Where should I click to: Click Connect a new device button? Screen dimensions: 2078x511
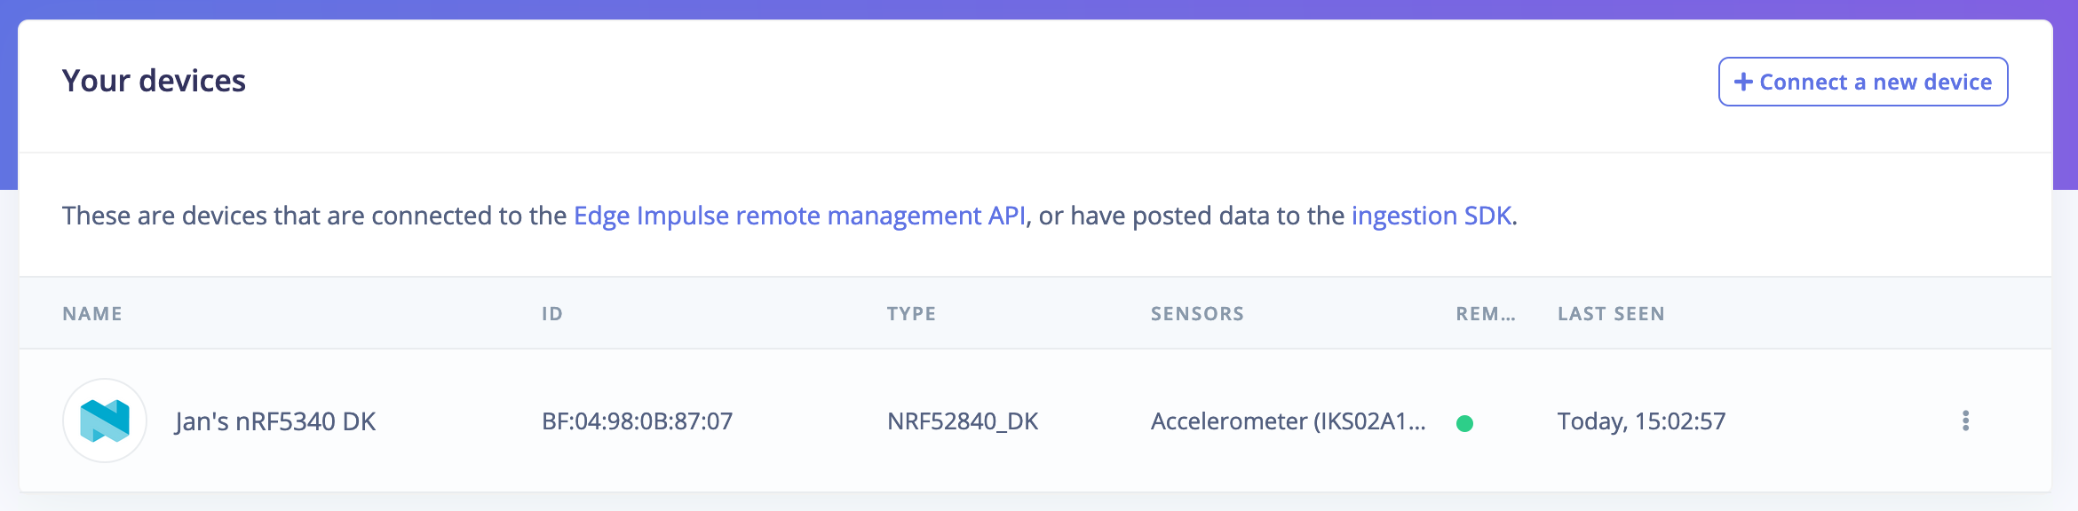coord(1863,82)
